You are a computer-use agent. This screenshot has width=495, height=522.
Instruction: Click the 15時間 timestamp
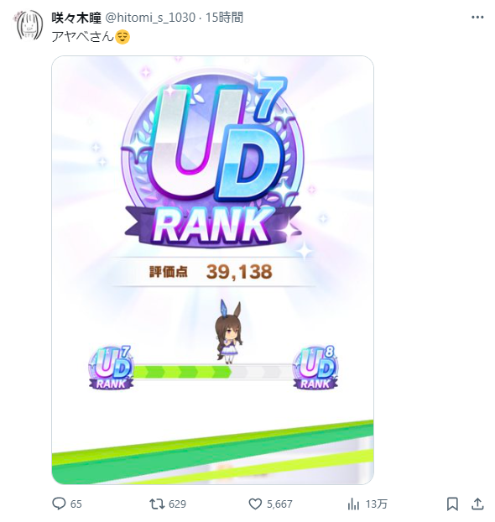(x=224, y=18)
